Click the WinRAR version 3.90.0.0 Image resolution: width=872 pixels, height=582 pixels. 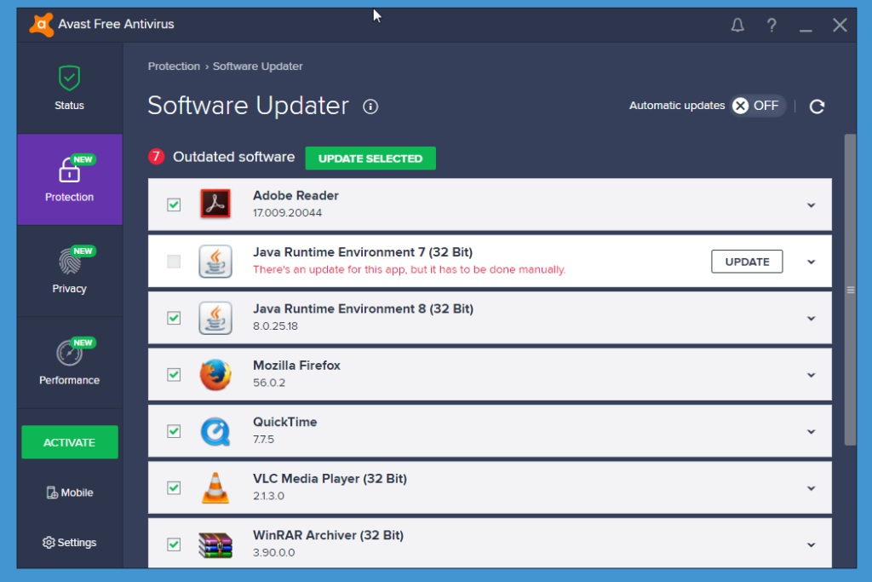(273, 552)
